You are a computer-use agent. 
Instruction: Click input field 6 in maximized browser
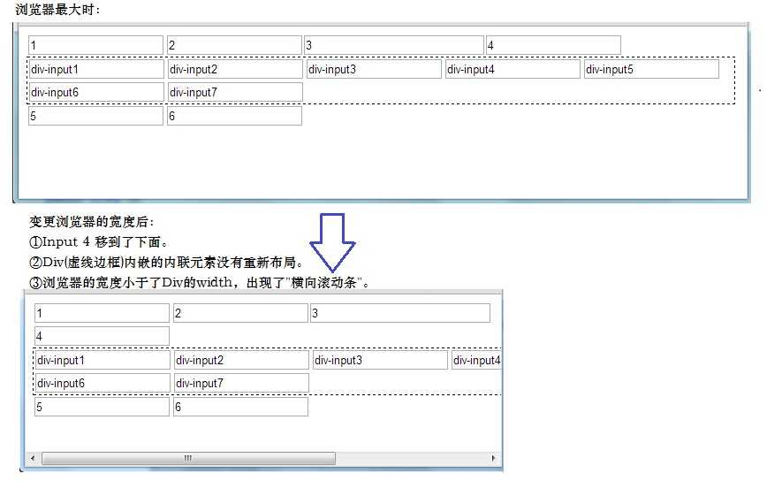tap(234, 116)
